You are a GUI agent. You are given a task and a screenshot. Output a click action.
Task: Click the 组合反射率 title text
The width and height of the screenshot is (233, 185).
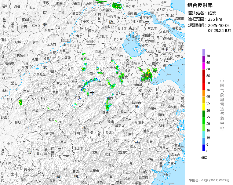[200, 5]
